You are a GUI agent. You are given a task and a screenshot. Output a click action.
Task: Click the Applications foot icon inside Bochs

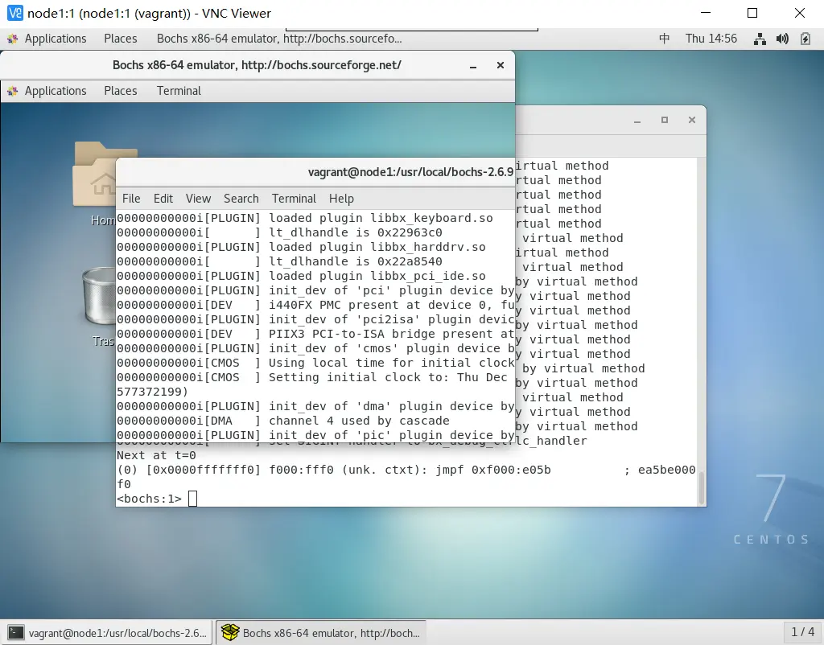click(x=13, y=91)
